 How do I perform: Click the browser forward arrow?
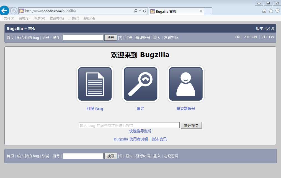pyautogui.click(x=14, y=11)
